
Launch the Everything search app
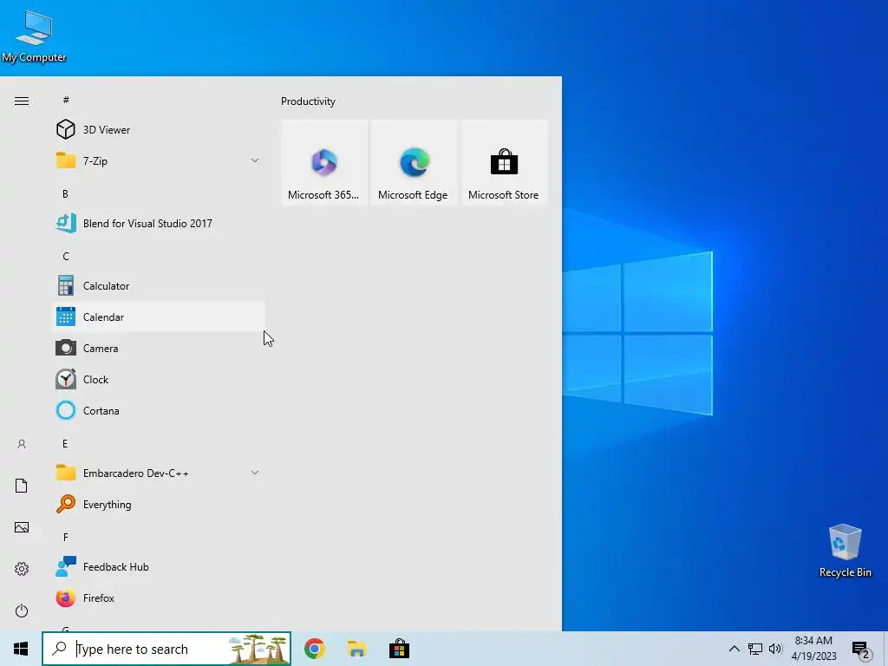pos(159,504)
